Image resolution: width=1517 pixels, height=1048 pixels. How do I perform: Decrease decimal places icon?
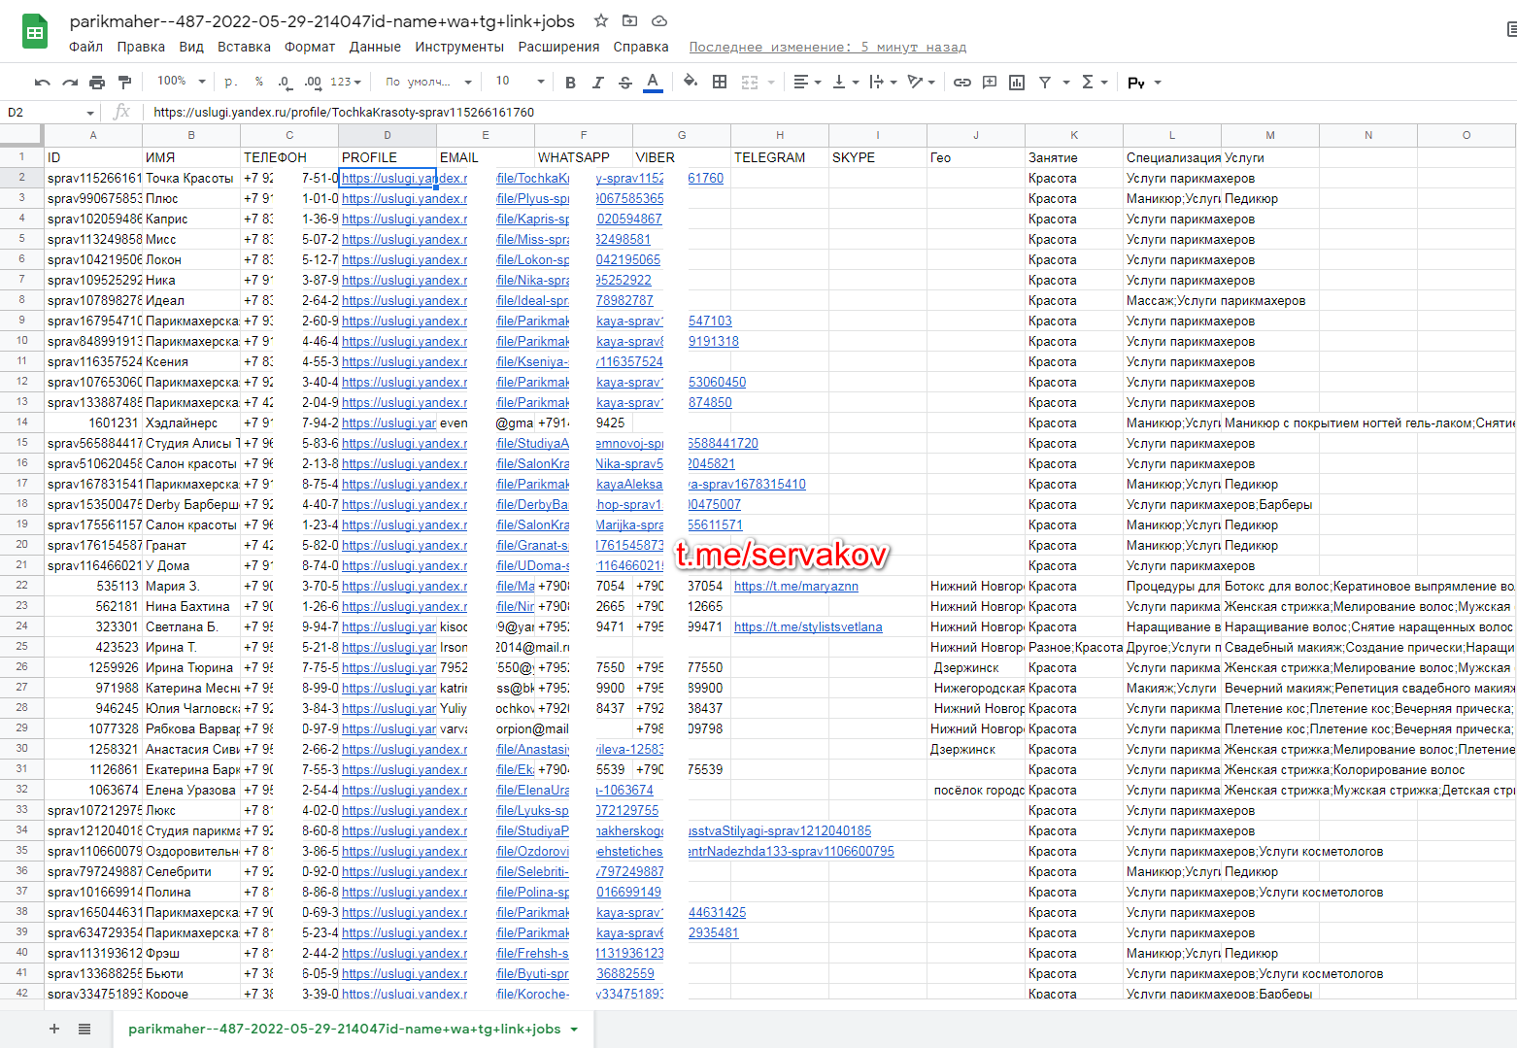coord(284,83)
